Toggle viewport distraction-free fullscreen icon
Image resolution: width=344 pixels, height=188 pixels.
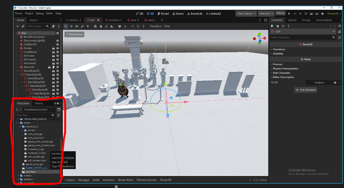[x=265, y=20]
